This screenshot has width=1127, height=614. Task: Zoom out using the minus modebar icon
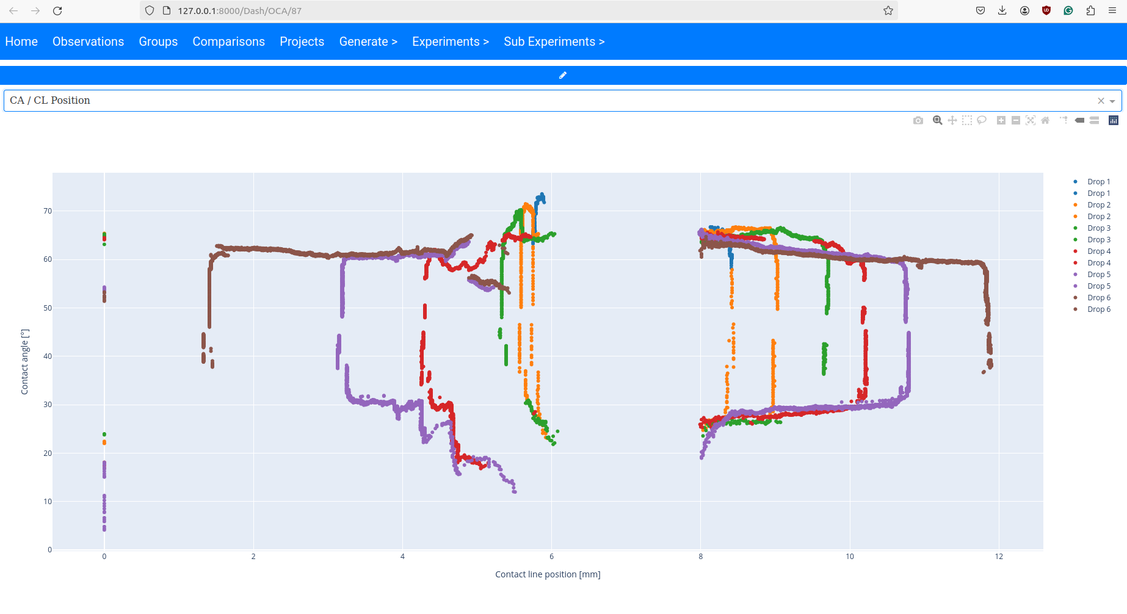pos(1016,120)
